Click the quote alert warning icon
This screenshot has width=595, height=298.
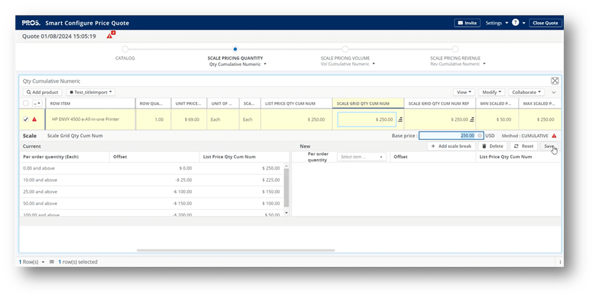coord(110,36)
